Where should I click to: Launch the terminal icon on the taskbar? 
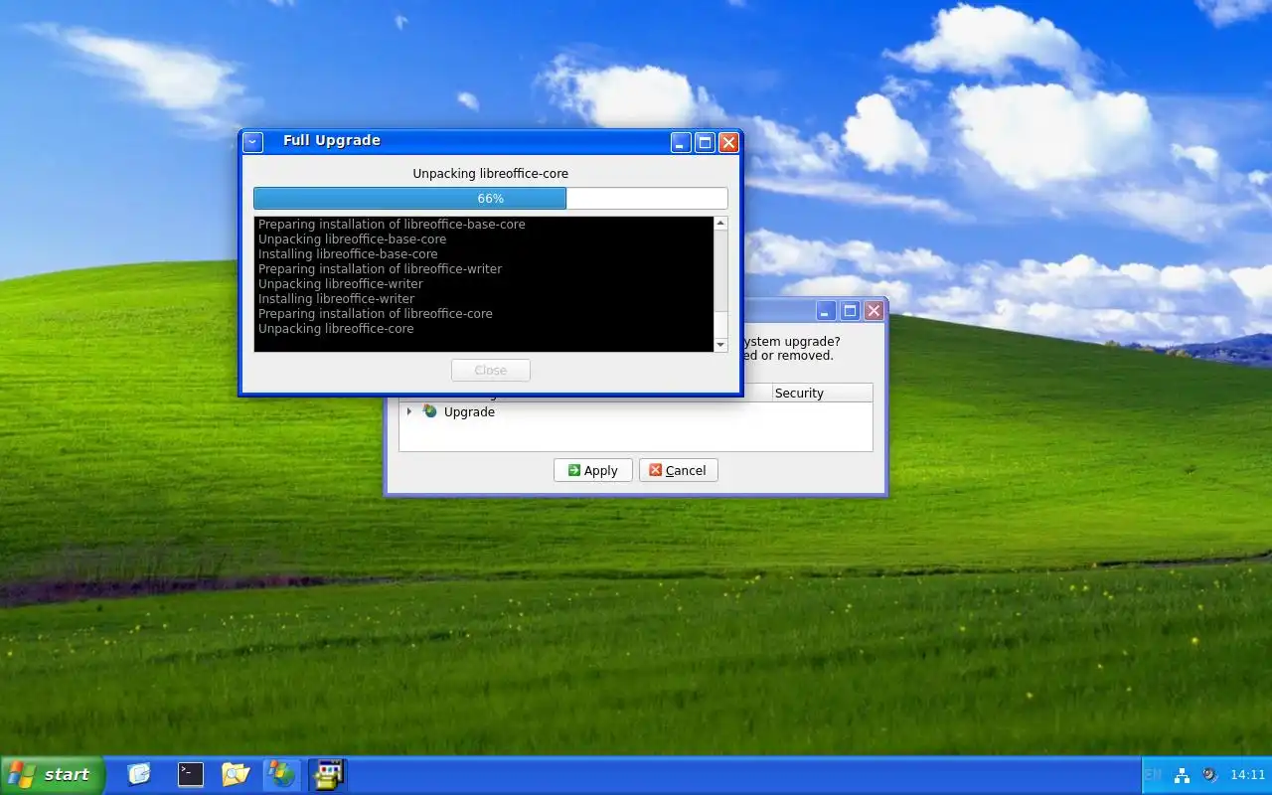(x=191, y=774)
